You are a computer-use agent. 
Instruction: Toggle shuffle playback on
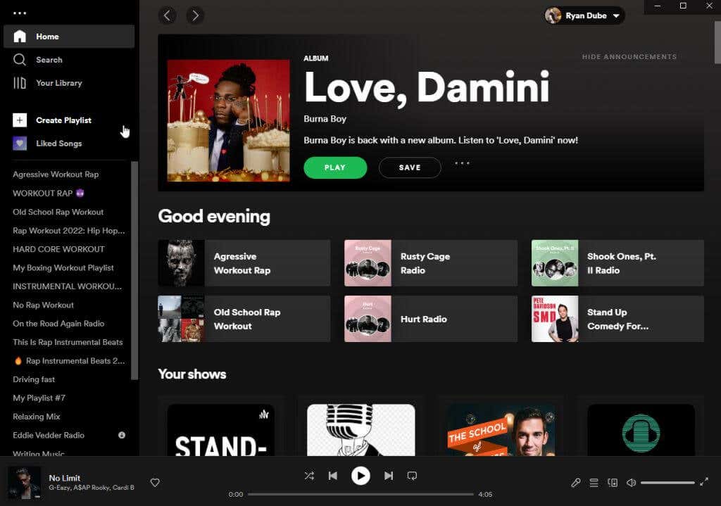point(310,476)
